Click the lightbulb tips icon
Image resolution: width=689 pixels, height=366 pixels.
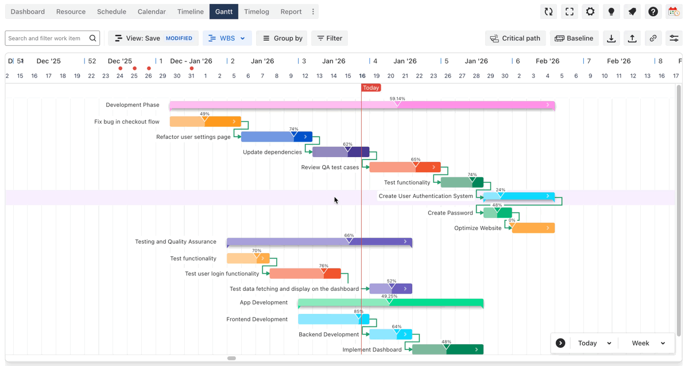(611, 11)
